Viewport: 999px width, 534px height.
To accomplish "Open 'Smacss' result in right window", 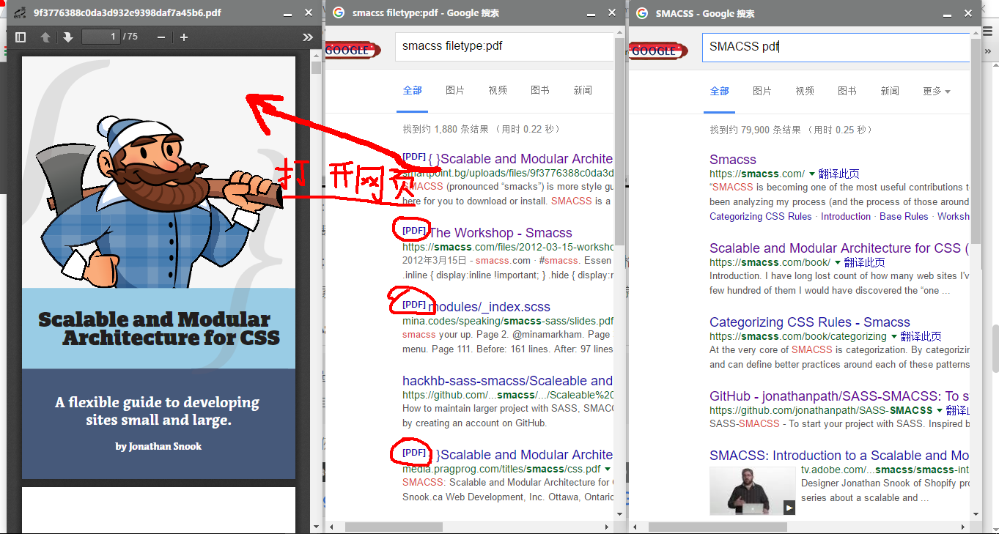I will (733, 160).
